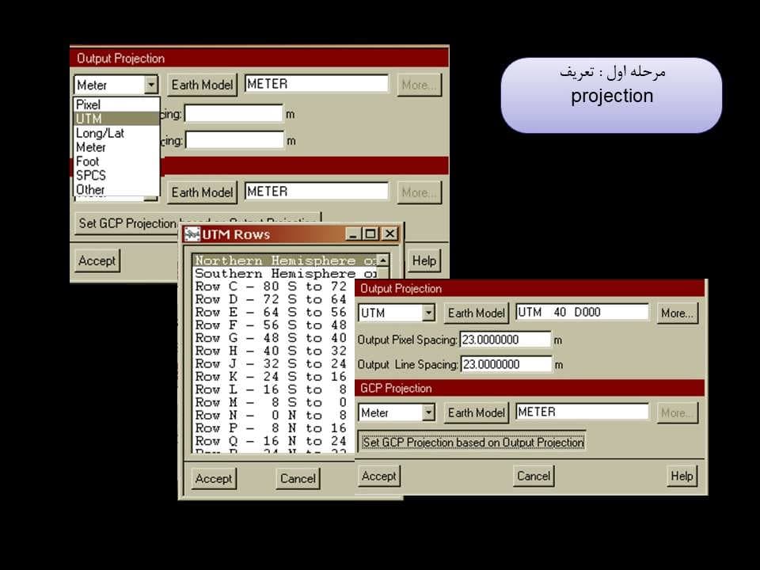
Task: Click the enabled More... button beside UTM 40 D000
Action: point(677,313)
